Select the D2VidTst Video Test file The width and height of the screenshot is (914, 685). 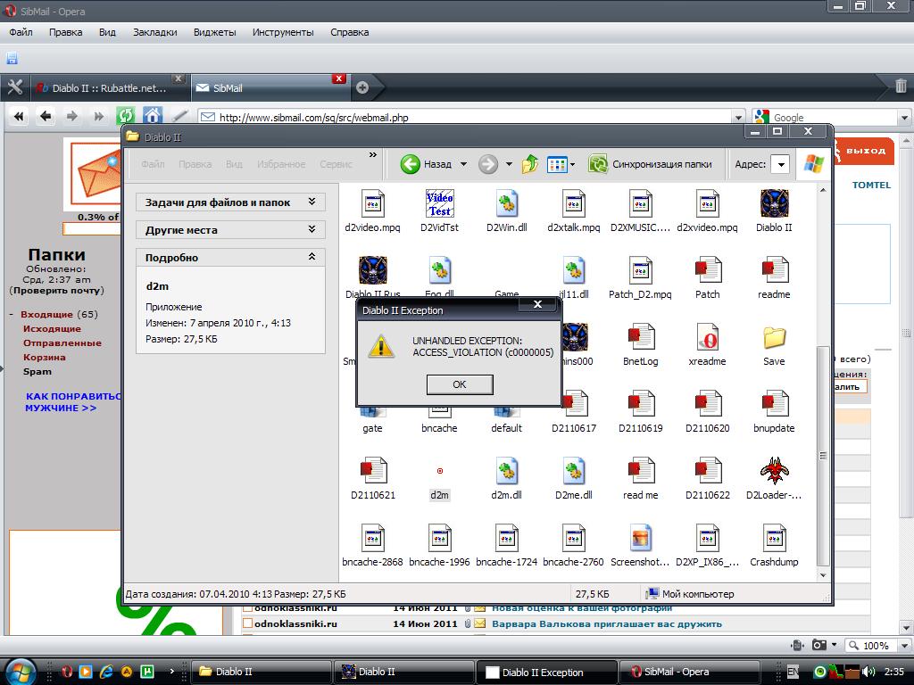pyautogui.click(x=439, y=204)
